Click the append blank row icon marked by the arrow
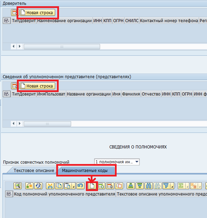 (92, 186)
